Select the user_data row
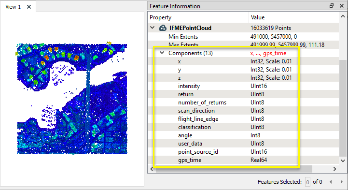Screen dimensions: 348x190 click(x=243, y=144)
